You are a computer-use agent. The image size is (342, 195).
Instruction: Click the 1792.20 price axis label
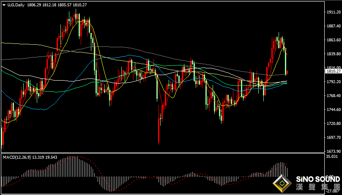coord(334,82)
